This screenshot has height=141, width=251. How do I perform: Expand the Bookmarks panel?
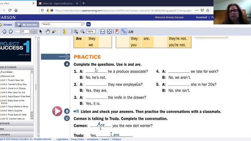pyautogui.click(x=16, y=134)
